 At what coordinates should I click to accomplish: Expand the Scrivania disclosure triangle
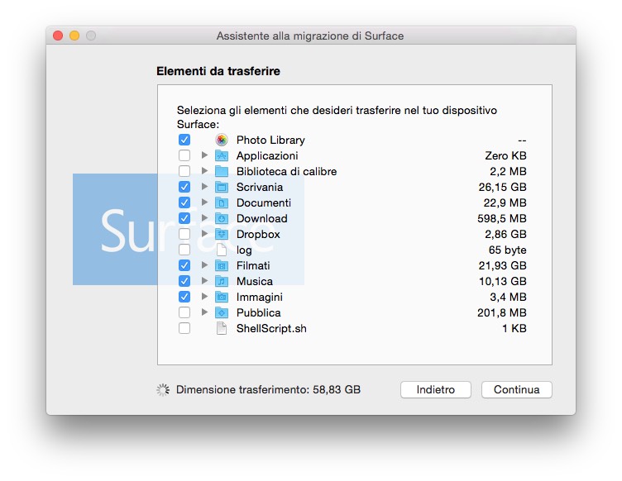[x=204, y=187]
